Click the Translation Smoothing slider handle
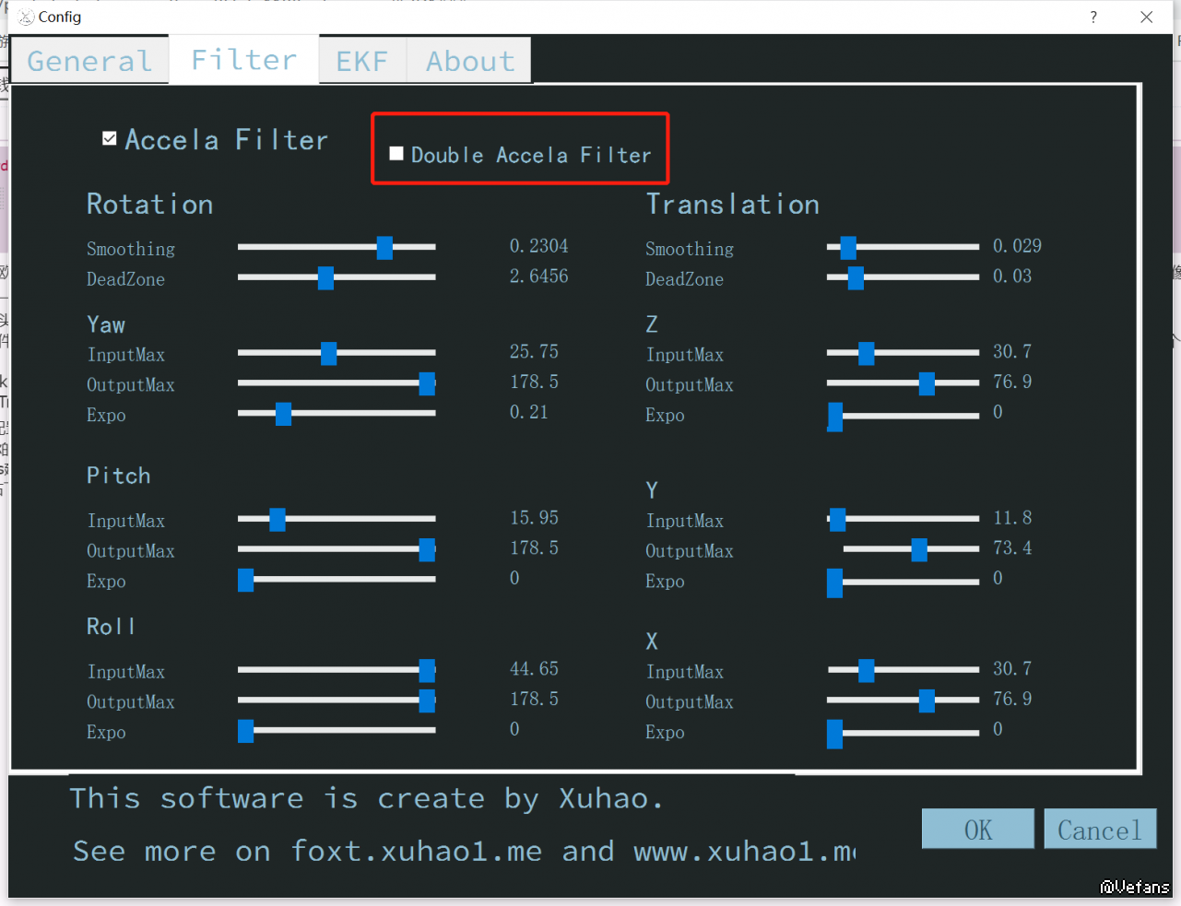The width and height of the screenshot is (1181, 906). (x=848, y=247)
